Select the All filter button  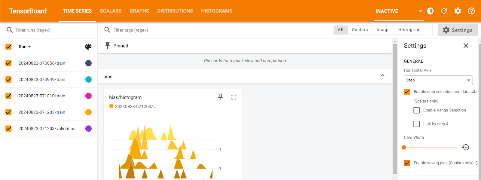341,30
